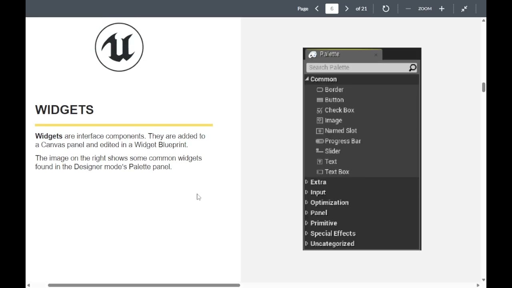Click the horizontal scrollbar thumb
The width and height of the screenshot is (512, 288).
click(x=144, y=285)
